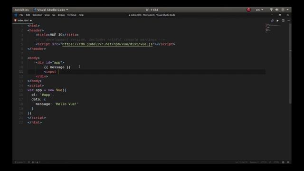Image resolution: width=304 pixels, height=171 pixels.
Task: Click the '<html>' opening tag on line 1
Action: pyautogui.click(x=34, y=26)
